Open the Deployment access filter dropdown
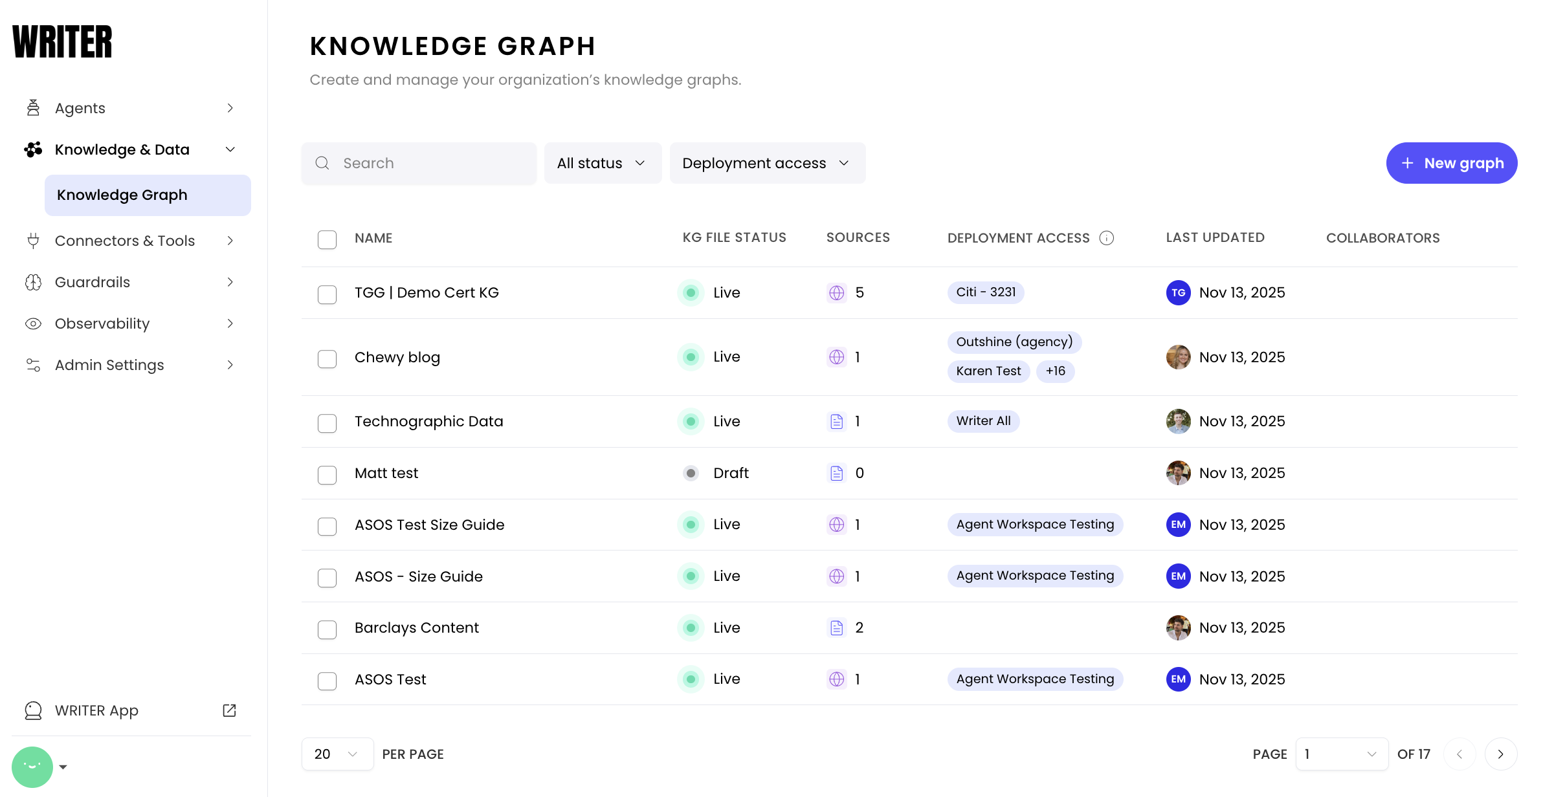The width and height of the screenshot is (1543, 797). click(x=766, y=163)
